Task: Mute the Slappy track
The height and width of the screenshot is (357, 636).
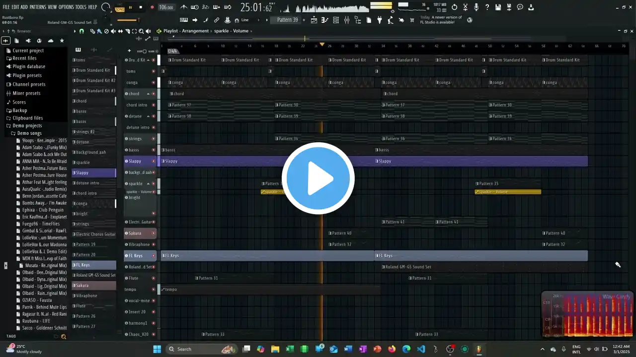Action: (153, 161)
